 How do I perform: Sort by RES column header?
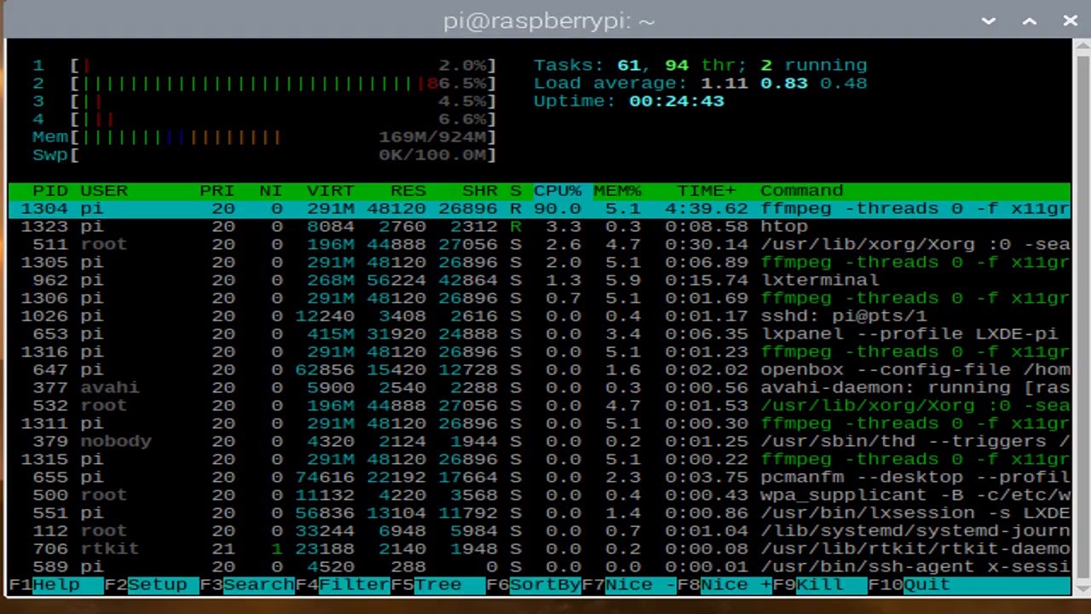point(407,191)
